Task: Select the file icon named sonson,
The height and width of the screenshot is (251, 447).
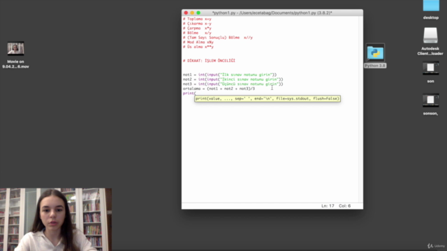Action: 430,100
